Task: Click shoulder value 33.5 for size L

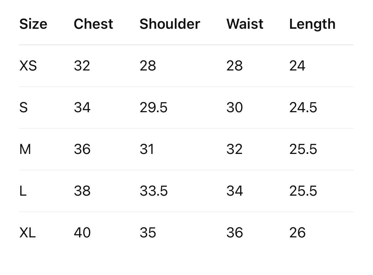Action: pyautogui.click(x=153, y=191)
